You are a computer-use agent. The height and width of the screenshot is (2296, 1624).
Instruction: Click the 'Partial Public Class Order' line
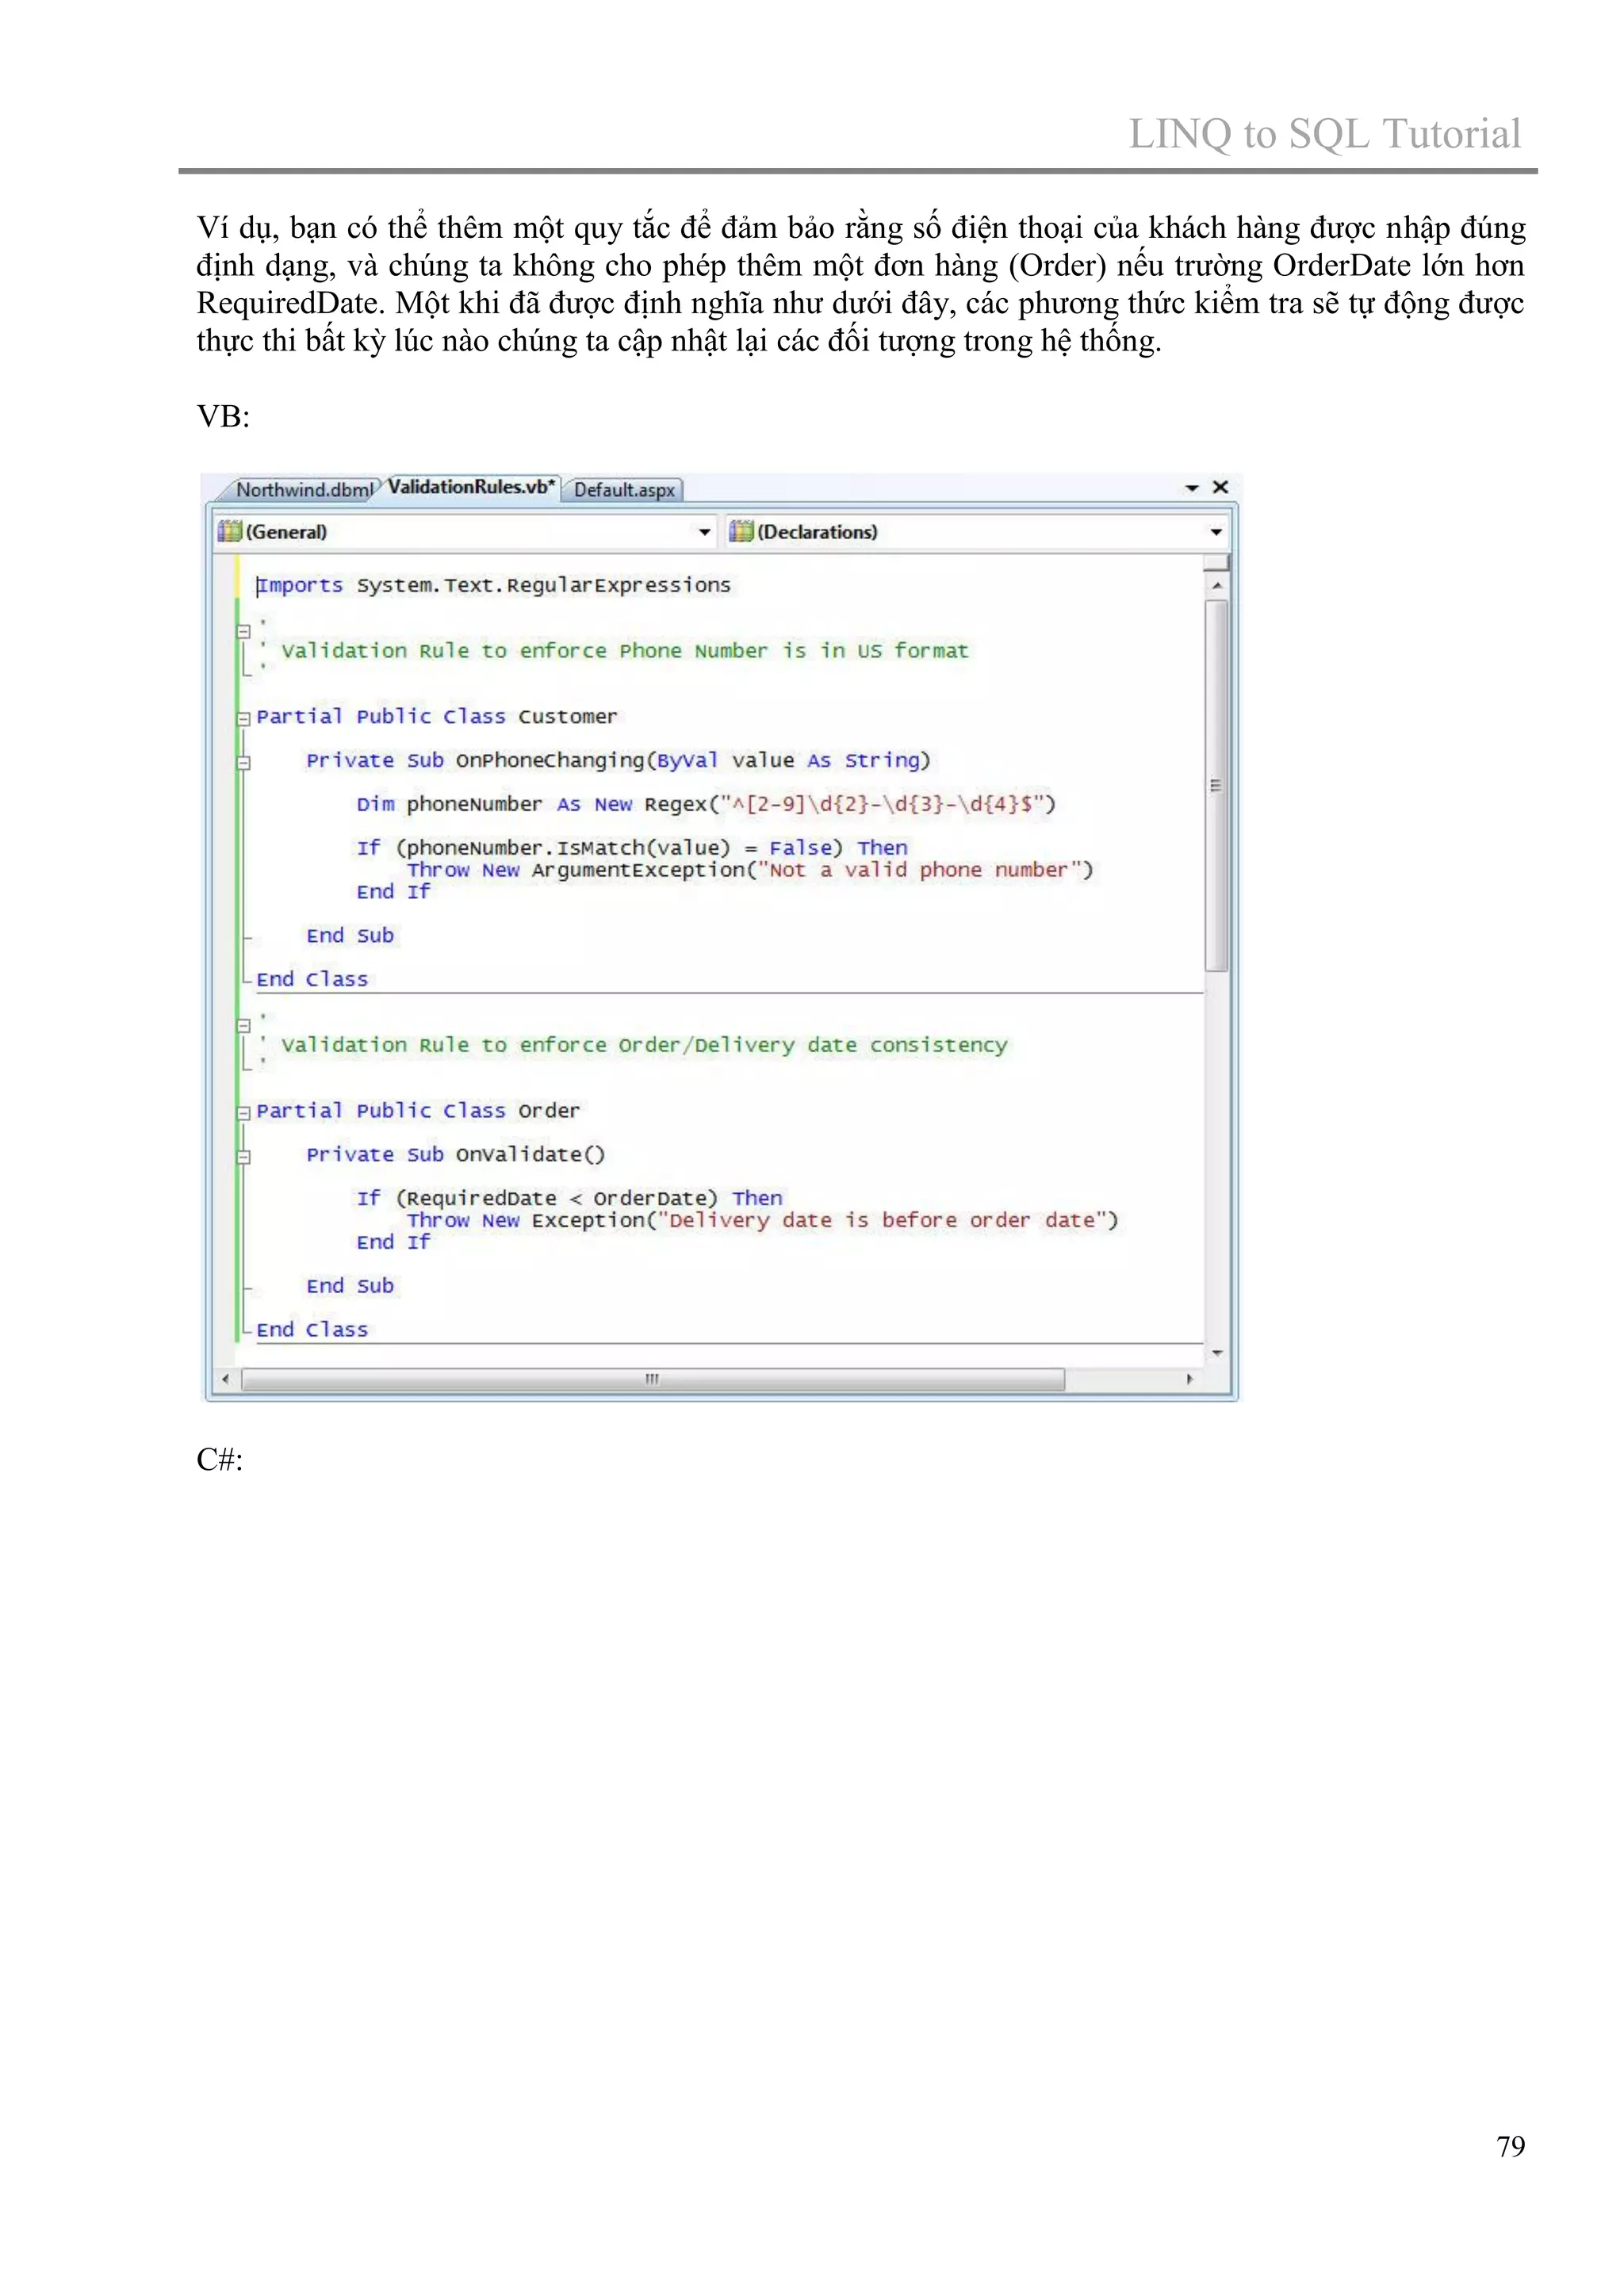(x=418, y=1110)
